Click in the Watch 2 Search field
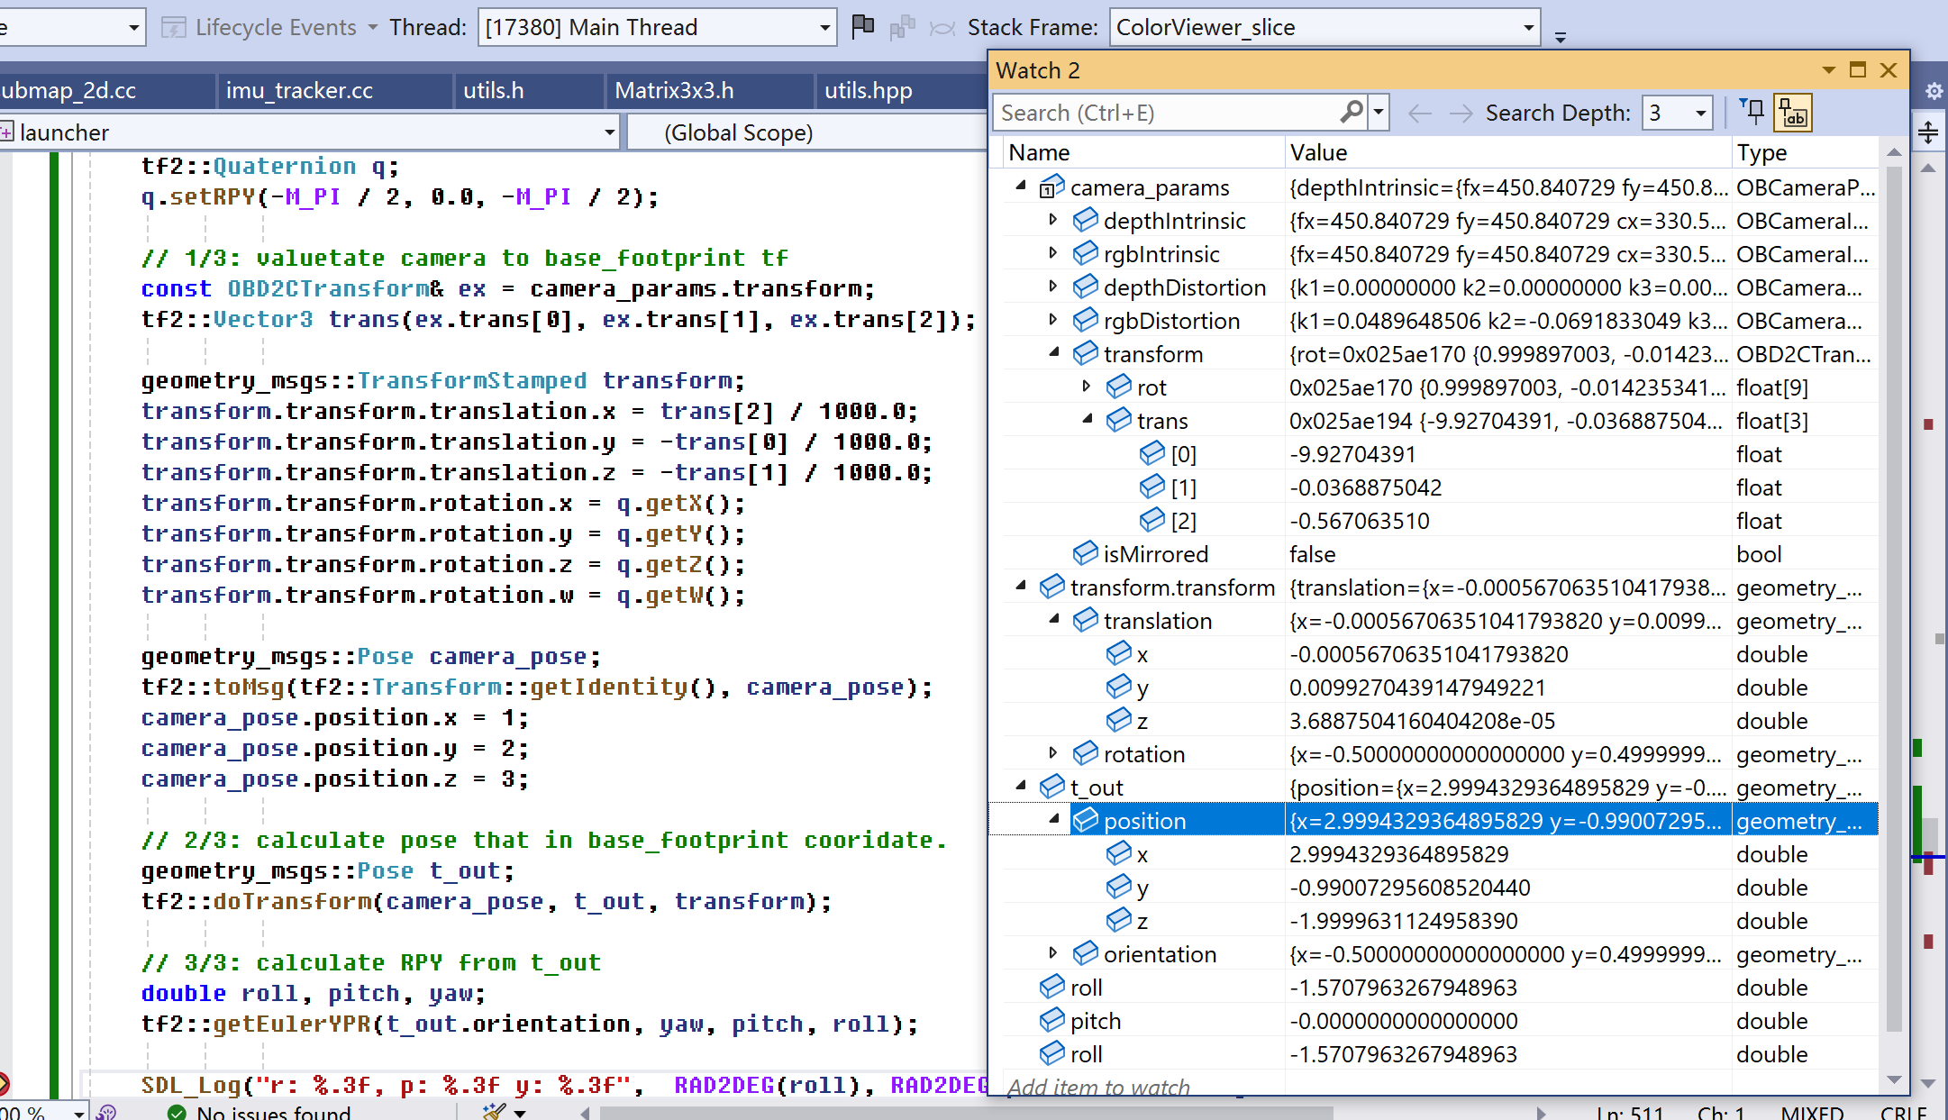The image size is (1948, 1120). (x=1168, y=113)
